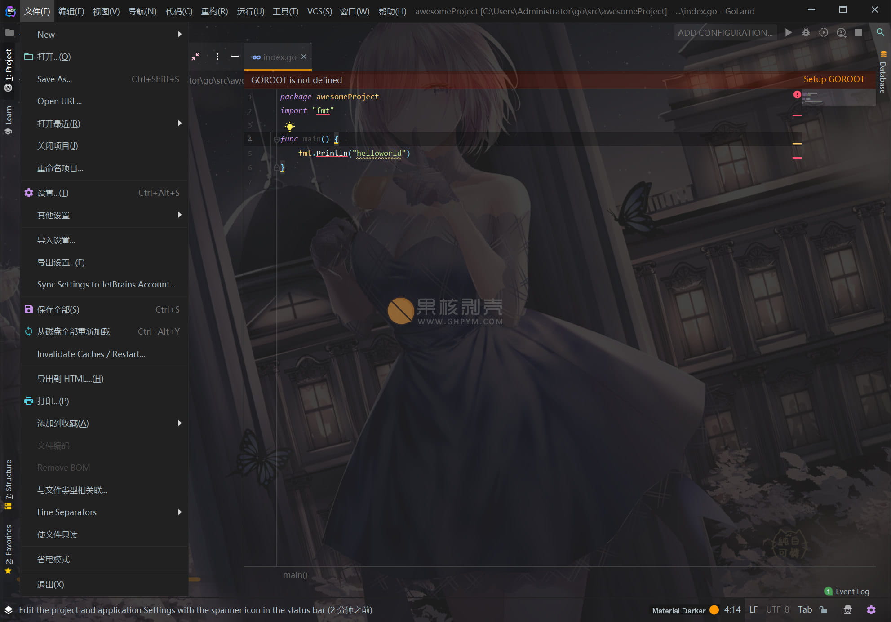Click the Profiler icon in toolbar
Image resolution: width=891 pixels, height=622 pixels.
(x=841, y=32)
